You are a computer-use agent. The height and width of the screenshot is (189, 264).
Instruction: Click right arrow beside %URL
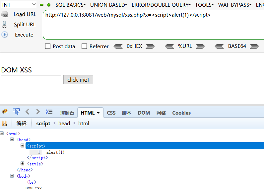tap(200, 46)
